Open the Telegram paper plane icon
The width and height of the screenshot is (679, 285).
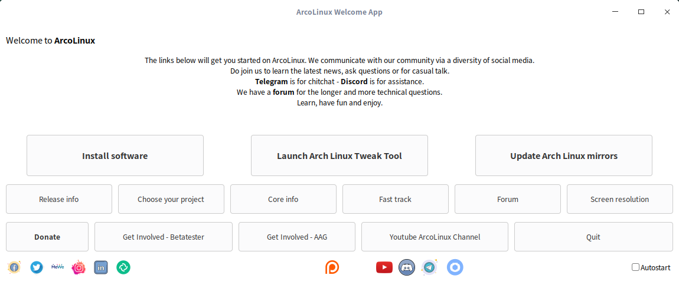(429, 267)
